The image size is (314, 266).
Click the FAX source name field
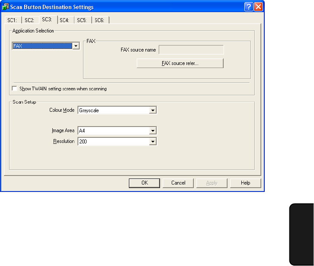(191, 50)
